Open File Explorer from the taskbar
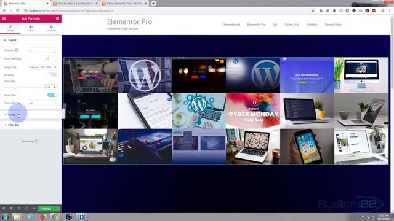This screenshot has height=221, width=394. click(x=17, y=217)
